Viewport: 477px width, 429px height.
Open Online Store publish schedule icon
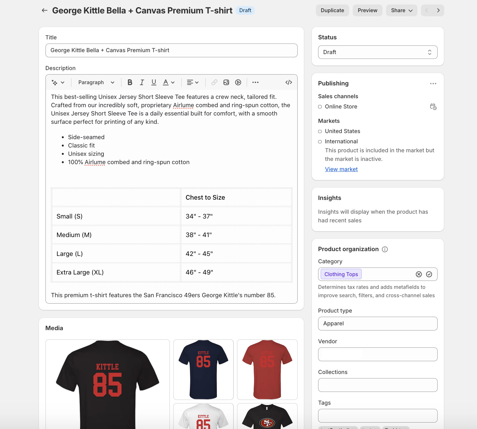point(433,107)
